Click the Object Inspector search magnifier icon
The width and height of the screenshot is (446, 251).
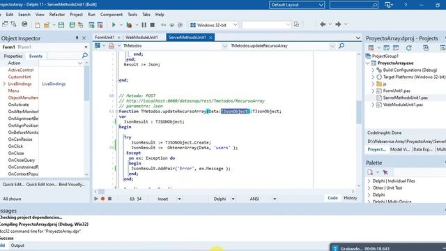(85, 56)
